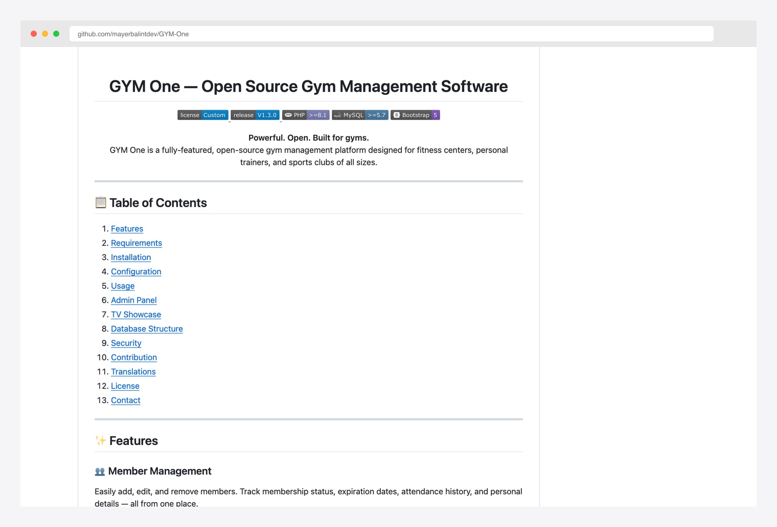
Task: Click the sparkles emoji beside Features heading
Action: pos(101,440)
